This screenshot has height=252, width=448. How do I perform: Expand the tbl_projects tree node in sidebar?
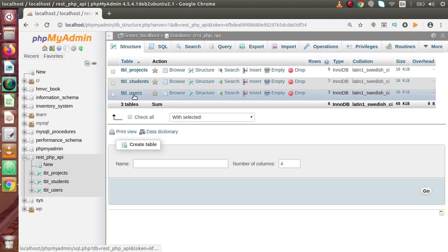(x=31, y=173)
